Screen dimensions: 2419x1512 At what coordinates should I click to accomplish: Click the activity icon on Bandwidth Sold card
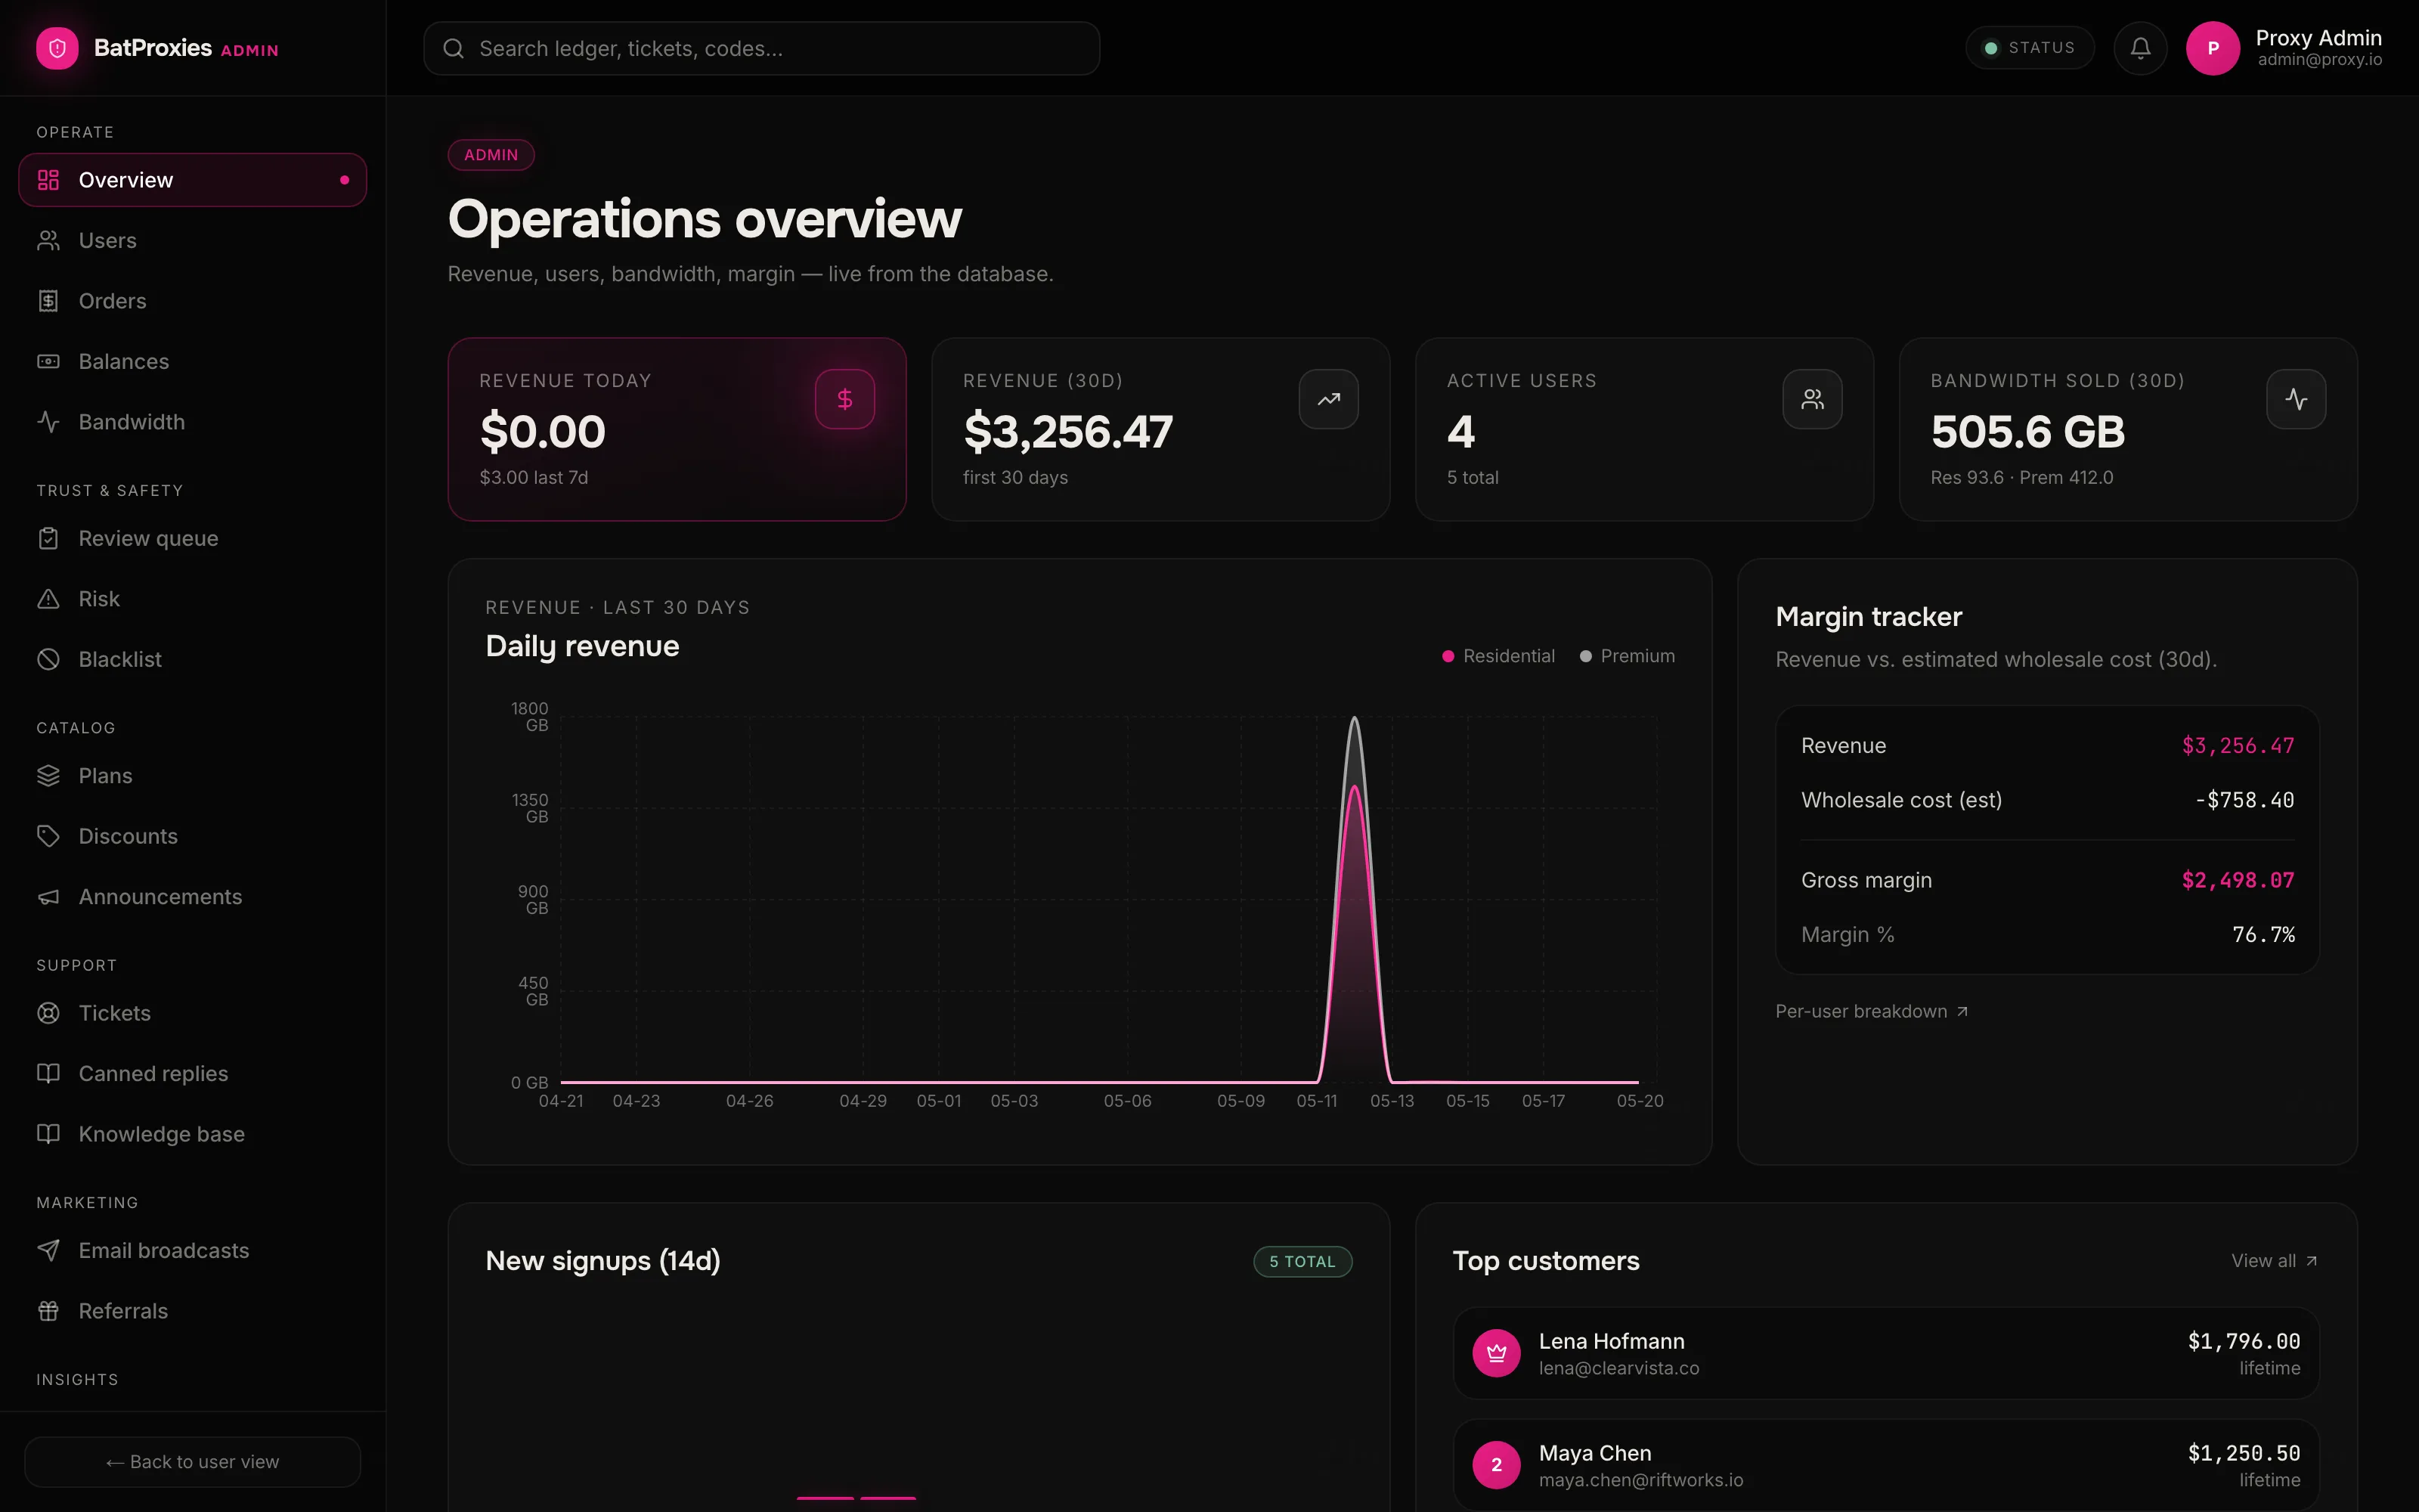point(2296,399)
